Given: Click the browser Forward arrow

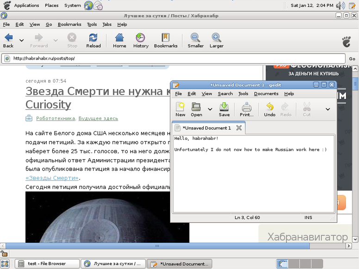Looking at the screenshot, I should coord(39,41).
